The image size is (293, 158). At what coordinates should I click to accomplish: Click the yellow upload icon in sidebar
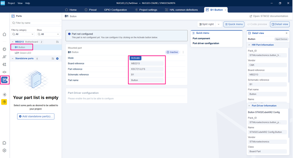(4, 102)
